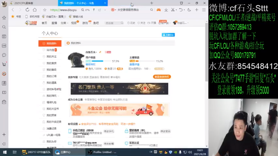
Task: Click the Douyu logo
Action: [x=31, y=23]
